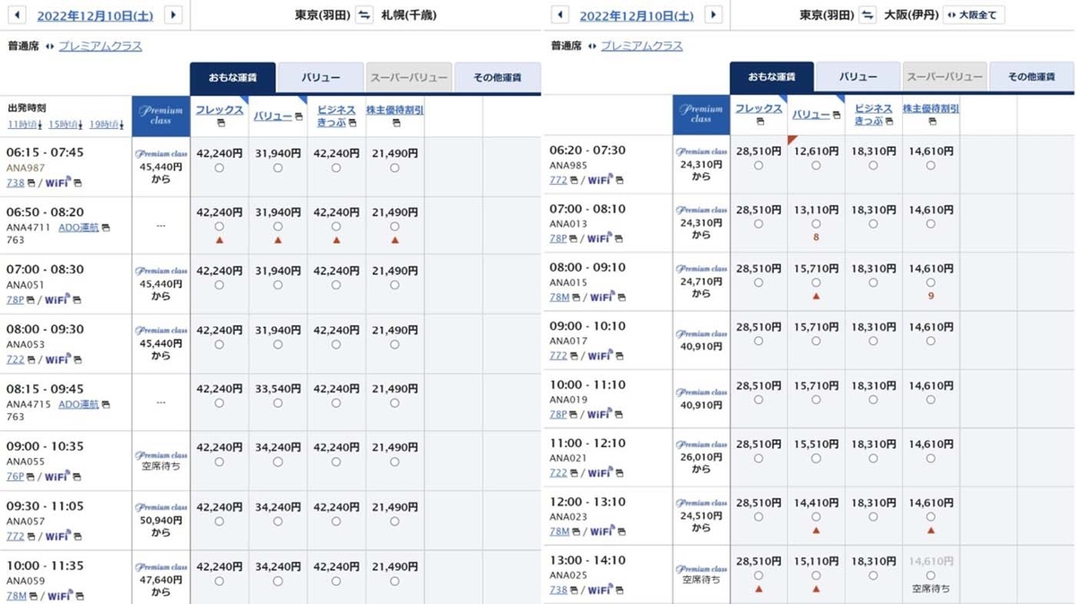Select the 株主優待割引 fare circle for ANA985
The width and height of the screenshot is (1076, 604).
click(932, 164)
